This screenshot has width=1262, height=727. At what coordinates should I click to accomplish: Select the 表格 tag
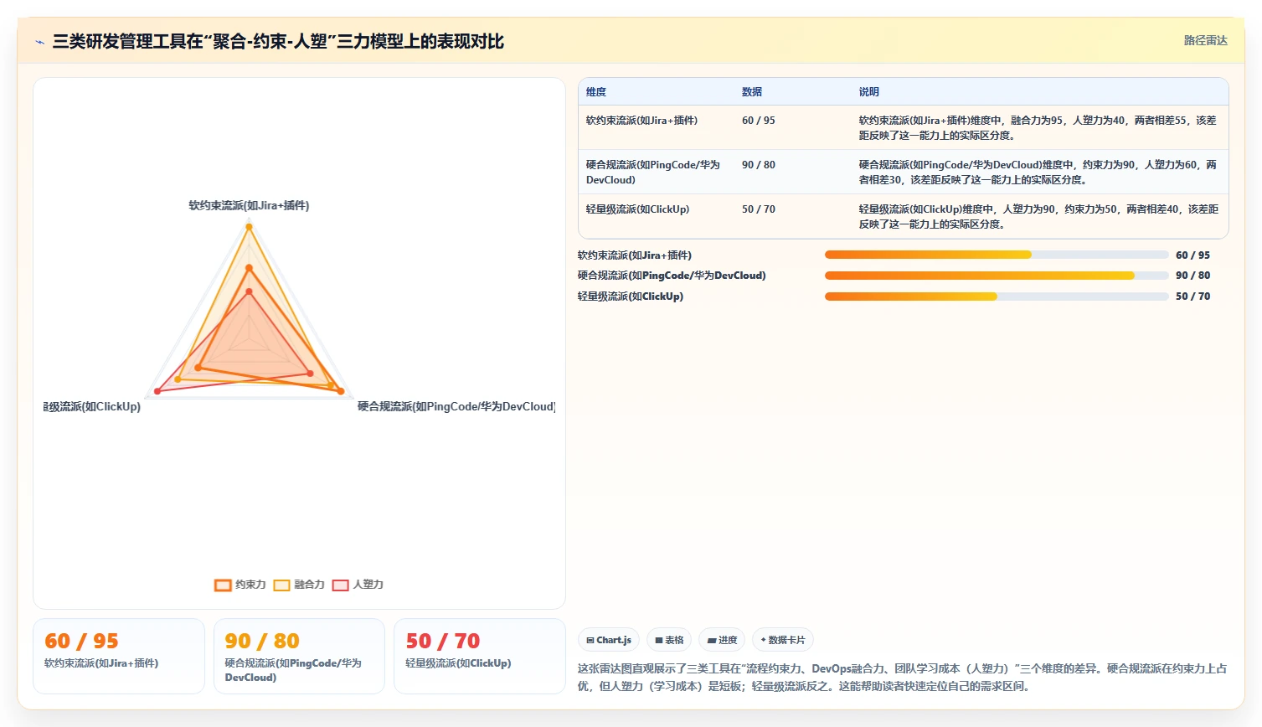pyautogui.click(x=669, y=640)
